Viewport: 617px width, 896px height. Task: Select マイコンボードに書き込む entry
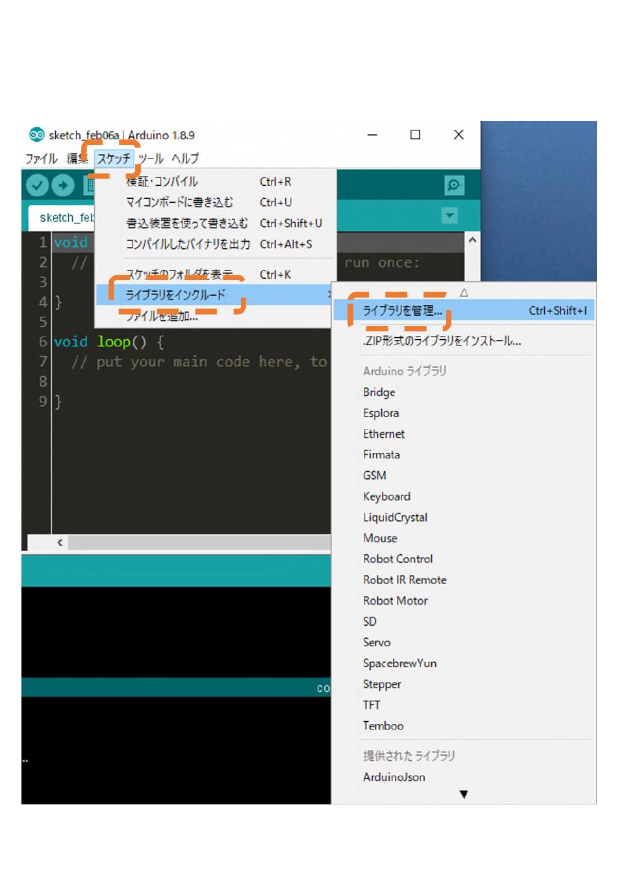(216, 202)
